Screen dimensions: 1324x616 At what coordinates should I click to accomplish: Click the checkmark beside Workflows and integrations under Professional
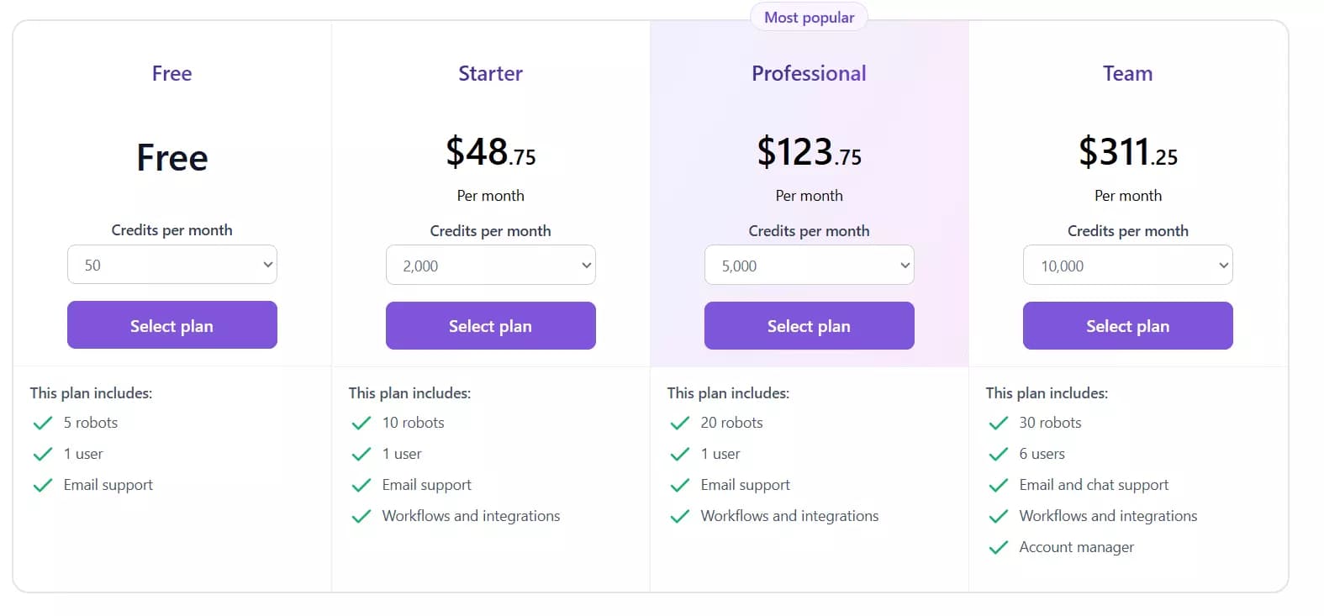[x=679, y=516]
